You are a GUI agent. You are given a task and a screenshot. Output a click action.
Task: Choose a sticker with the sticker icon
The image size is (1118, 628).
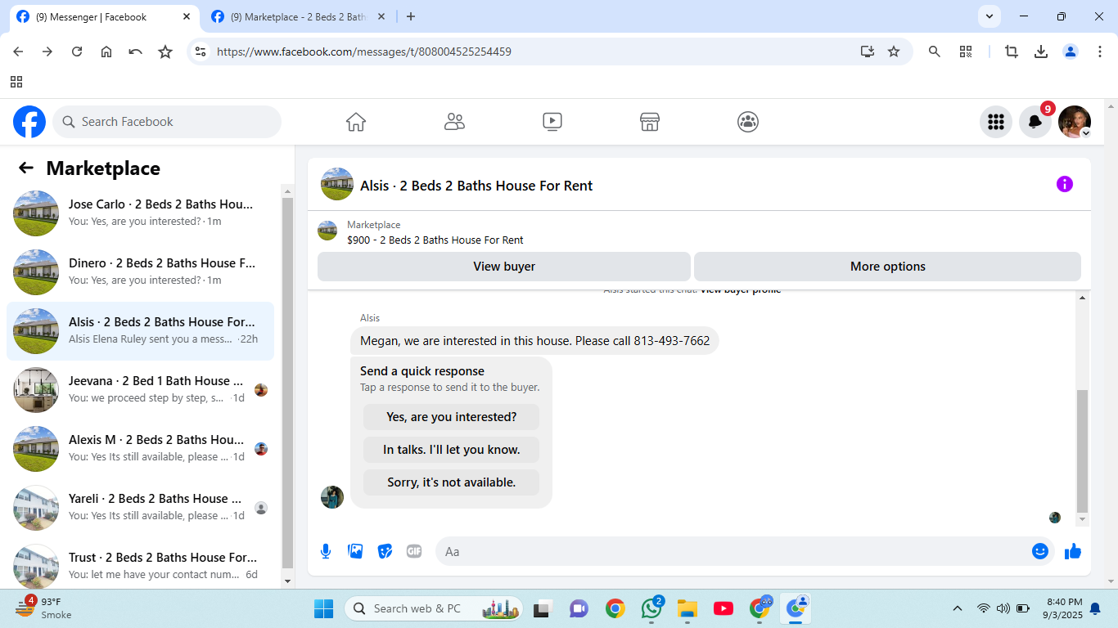coord(385,551)
